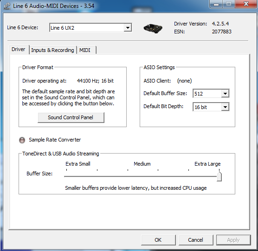This screenshot has width=258, height=251.
Task: Cancel the dialog changes
Action: (x=196, y=240)
